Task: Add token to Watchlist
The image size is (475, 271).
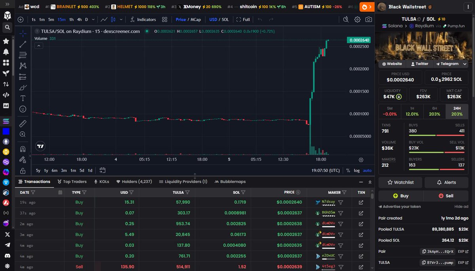Action: pyautogui.click(x=400, y=182)
